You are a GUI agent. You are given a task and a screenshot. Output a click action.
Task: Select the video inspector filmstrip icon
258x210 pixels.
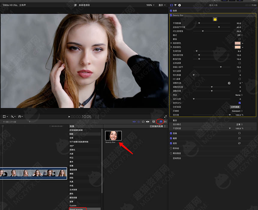pos(172,5)
